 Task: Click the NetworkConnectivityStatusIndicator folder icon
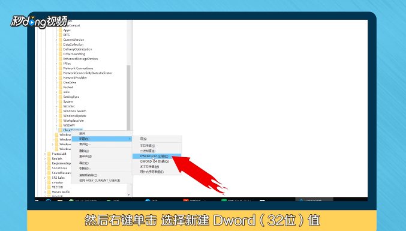[61, 73]
